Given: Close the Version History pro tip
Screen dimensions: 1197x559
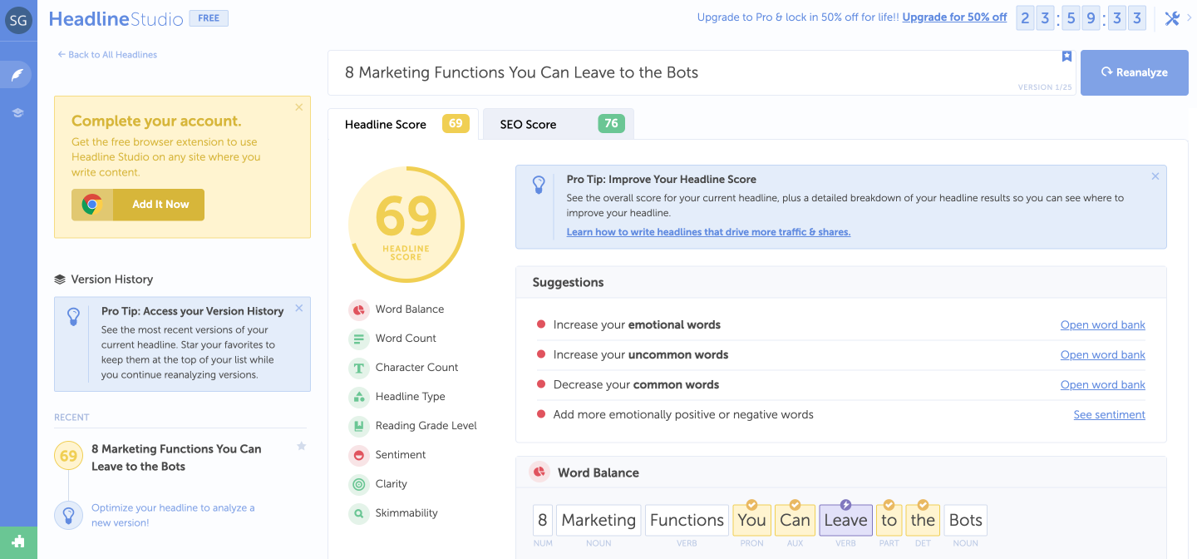Looking at the screenshot, I should [299, 308].
